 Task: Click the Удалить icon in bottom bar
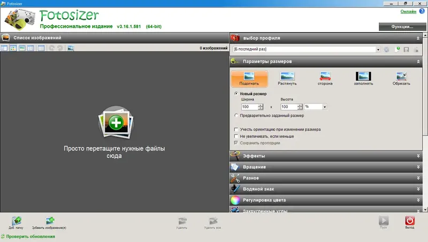[x=182, y=221]
